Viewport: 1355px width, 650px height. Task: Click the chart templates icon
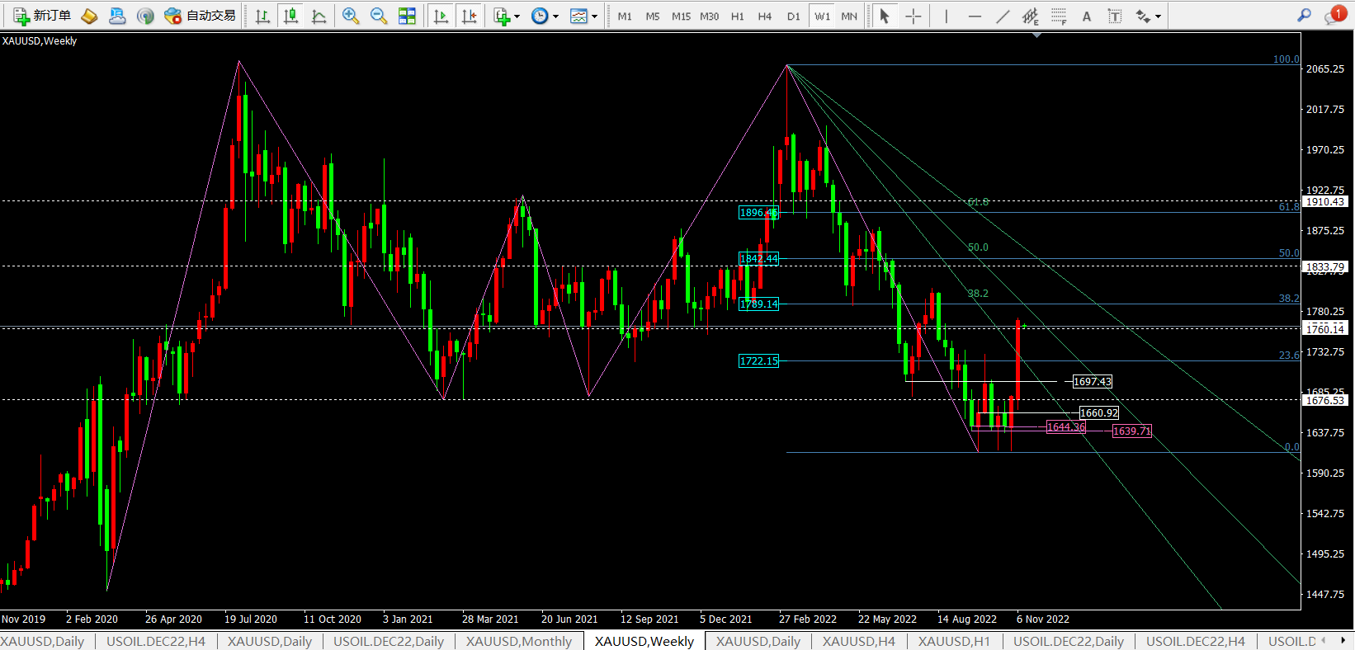tap(579, 16)
